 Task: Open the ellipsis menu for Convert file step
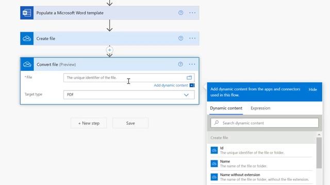[192, 64]
